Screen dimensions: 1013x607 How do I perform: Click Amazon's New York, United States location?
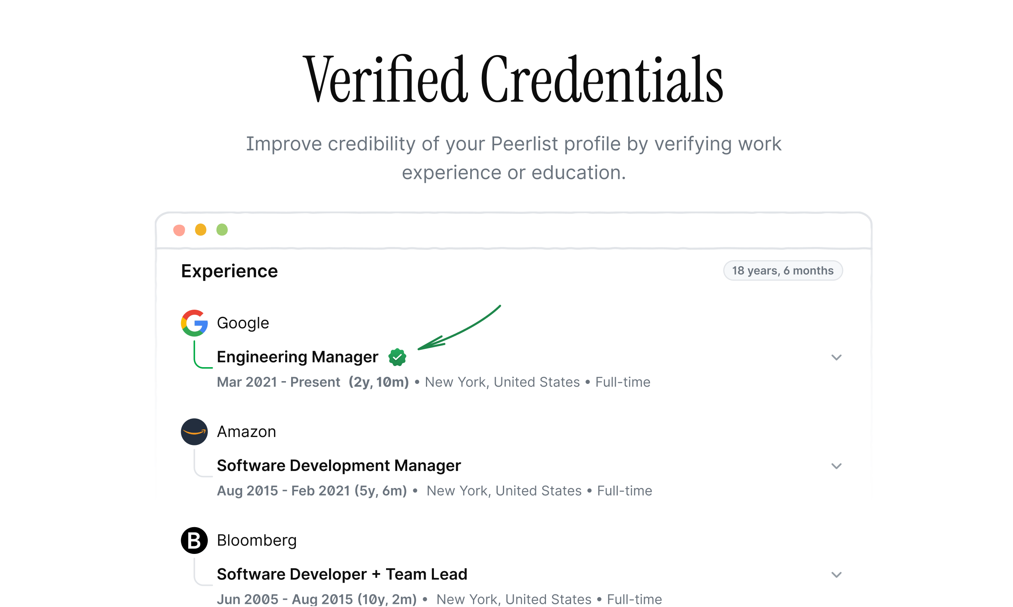coord(504,491)
